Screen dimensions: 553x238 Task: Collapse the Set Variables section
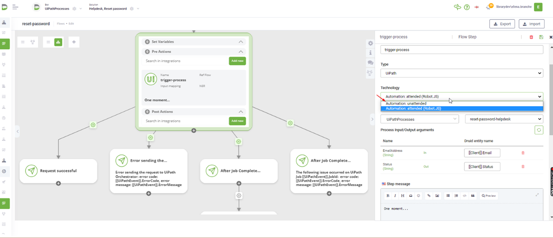(x=241, y=42)
